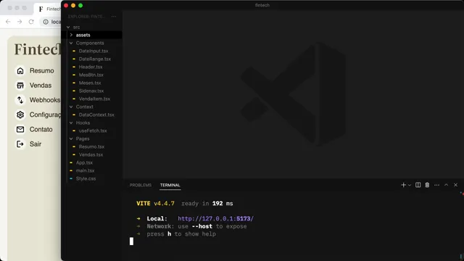Open Webhooks link in the Fintech page
This screenshot has width=464, height=261.
tap(45, 100)
